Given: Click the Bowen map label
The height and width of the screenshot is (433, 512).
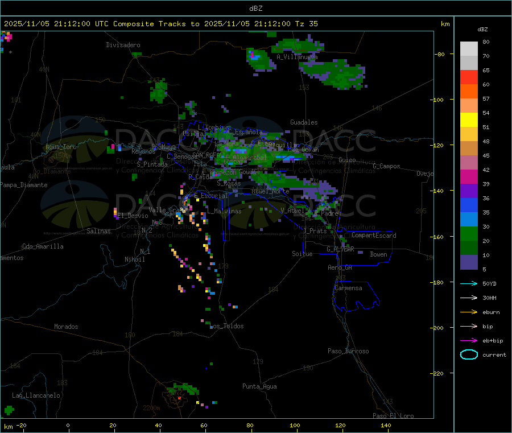Looking at the screenshot, I should [x=378, y=254].
